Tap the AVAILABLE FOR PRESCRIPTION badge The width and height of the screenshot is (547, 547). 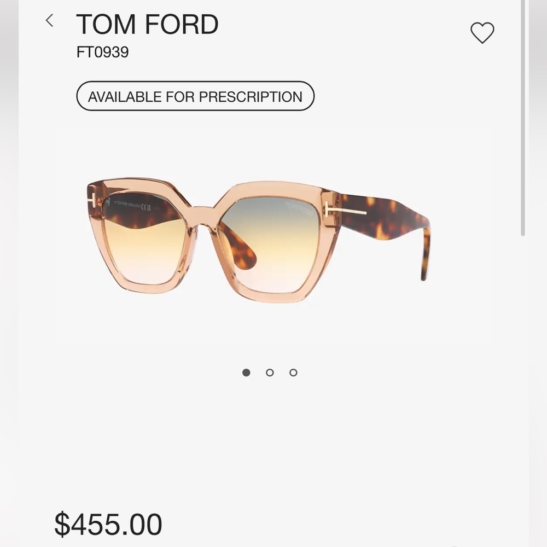coord(196,96)
